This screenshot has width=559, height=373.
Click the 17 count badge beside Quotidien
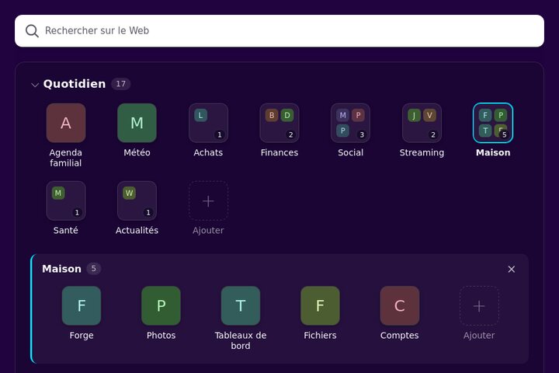pyautogui.click(x=120, y=84)
